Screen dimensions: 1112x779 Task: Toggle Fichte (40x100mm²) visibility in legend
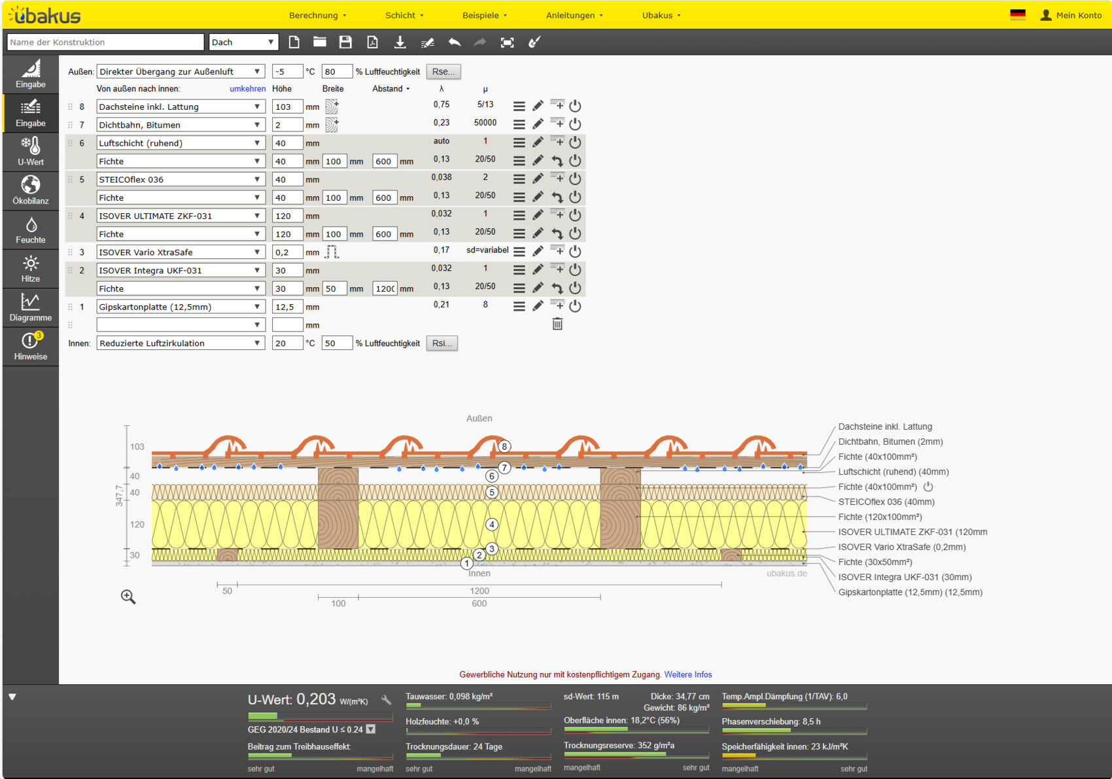[x=928, y=487]
